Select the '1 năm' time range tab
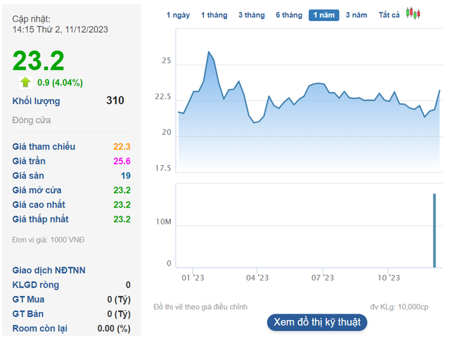 323,15
